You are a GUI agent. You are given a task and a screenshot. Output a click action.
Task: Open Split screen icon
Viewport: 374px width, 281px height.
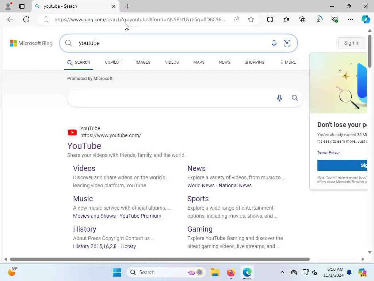point(270,19)
